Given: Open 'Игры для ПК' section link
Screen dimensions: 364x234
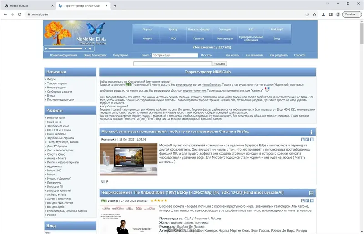Looking at the screenshot, I should click(x=55, y=186).
